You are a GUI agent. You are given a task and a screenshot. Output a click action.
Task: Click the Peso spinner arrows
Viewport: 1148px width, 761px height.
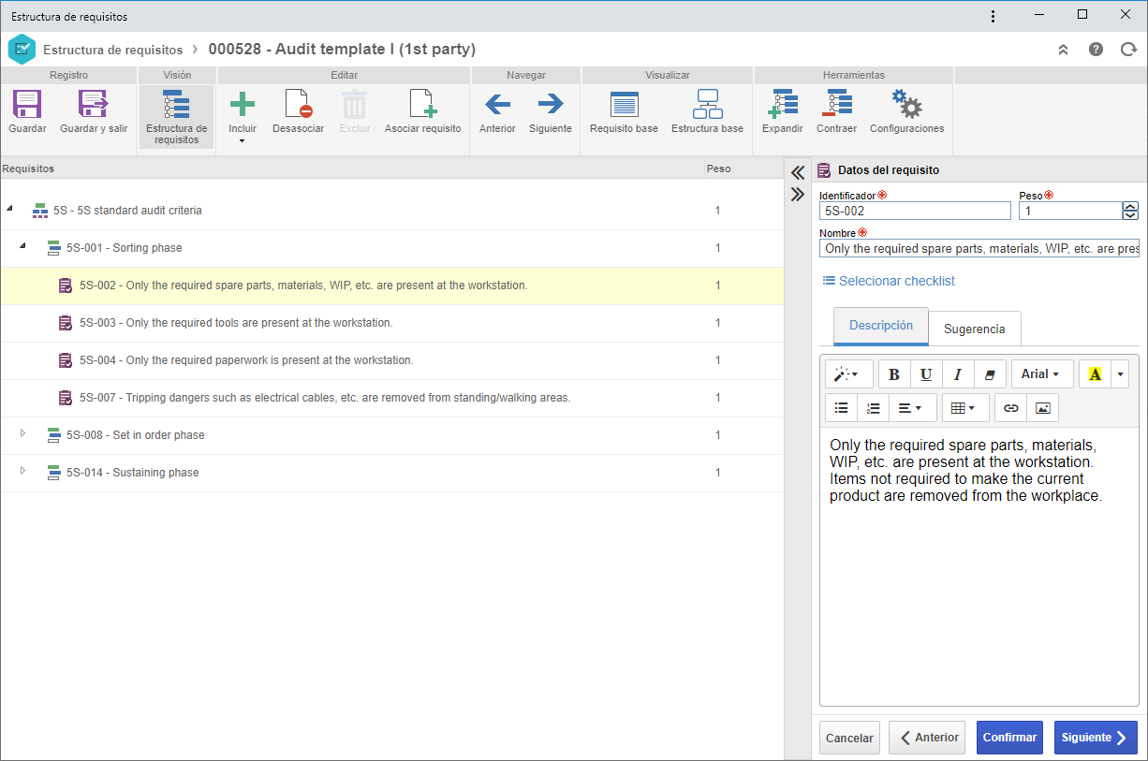pyautogui.click(x=1130, y=211)
